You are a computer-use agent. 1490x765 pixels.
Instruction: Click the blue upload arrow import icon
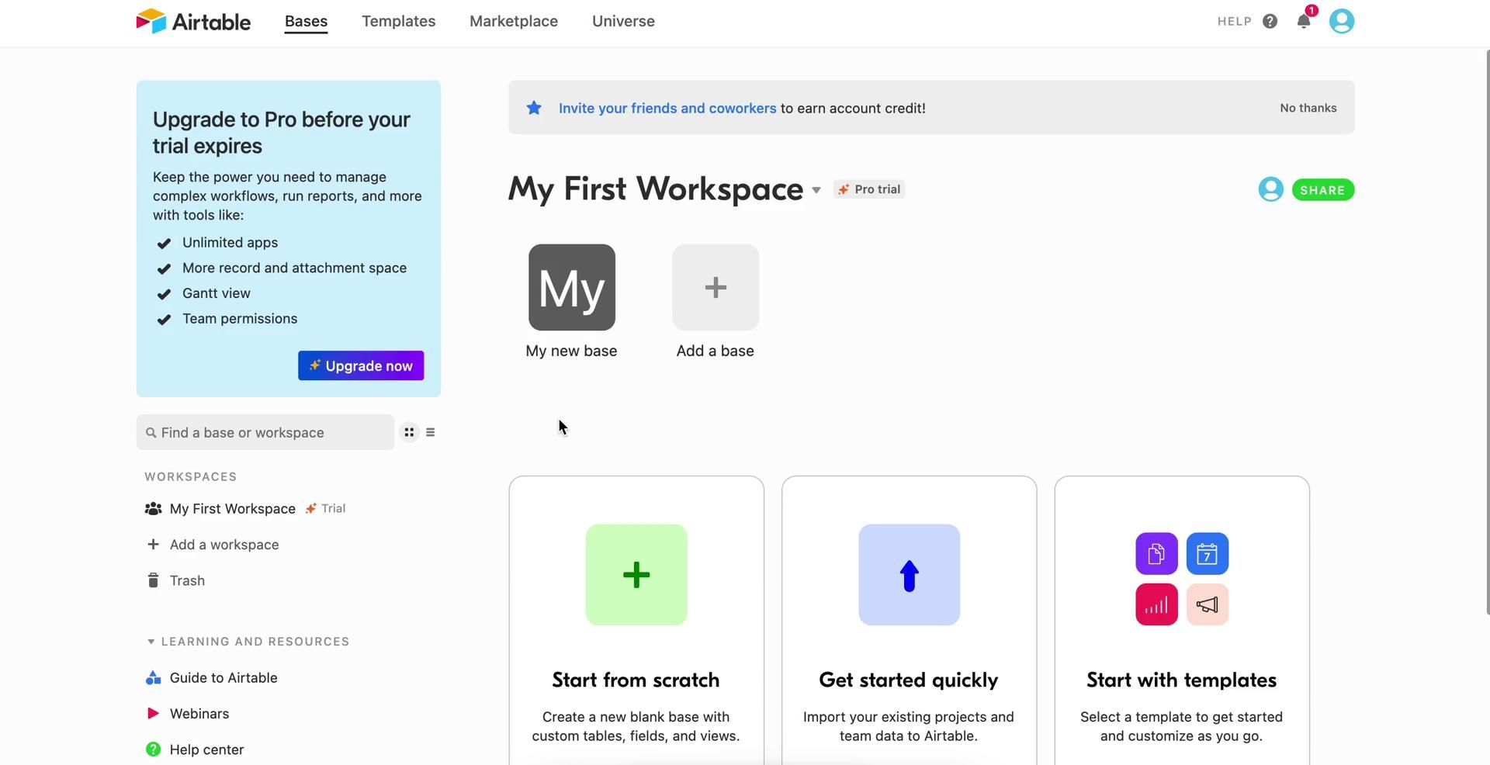pyautogui.click(x=909, y=575)
